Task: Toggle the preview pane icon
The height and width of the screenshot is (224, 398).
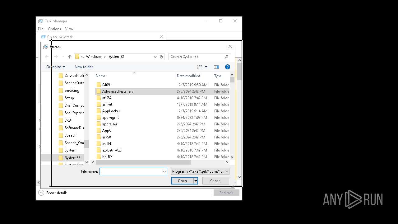Action: (x=216, y=67)
